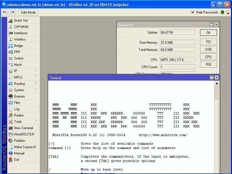Click the Undo arrow icon

click(x=5, y=12)
